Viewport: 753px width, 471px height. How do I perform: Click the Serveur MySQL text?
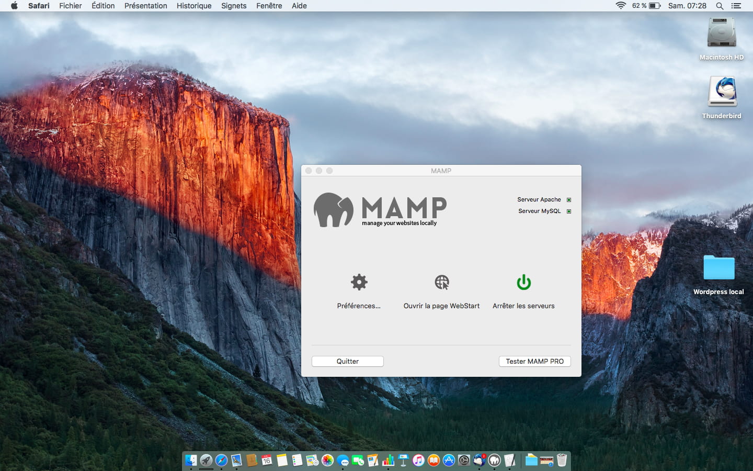pos(539,211)
